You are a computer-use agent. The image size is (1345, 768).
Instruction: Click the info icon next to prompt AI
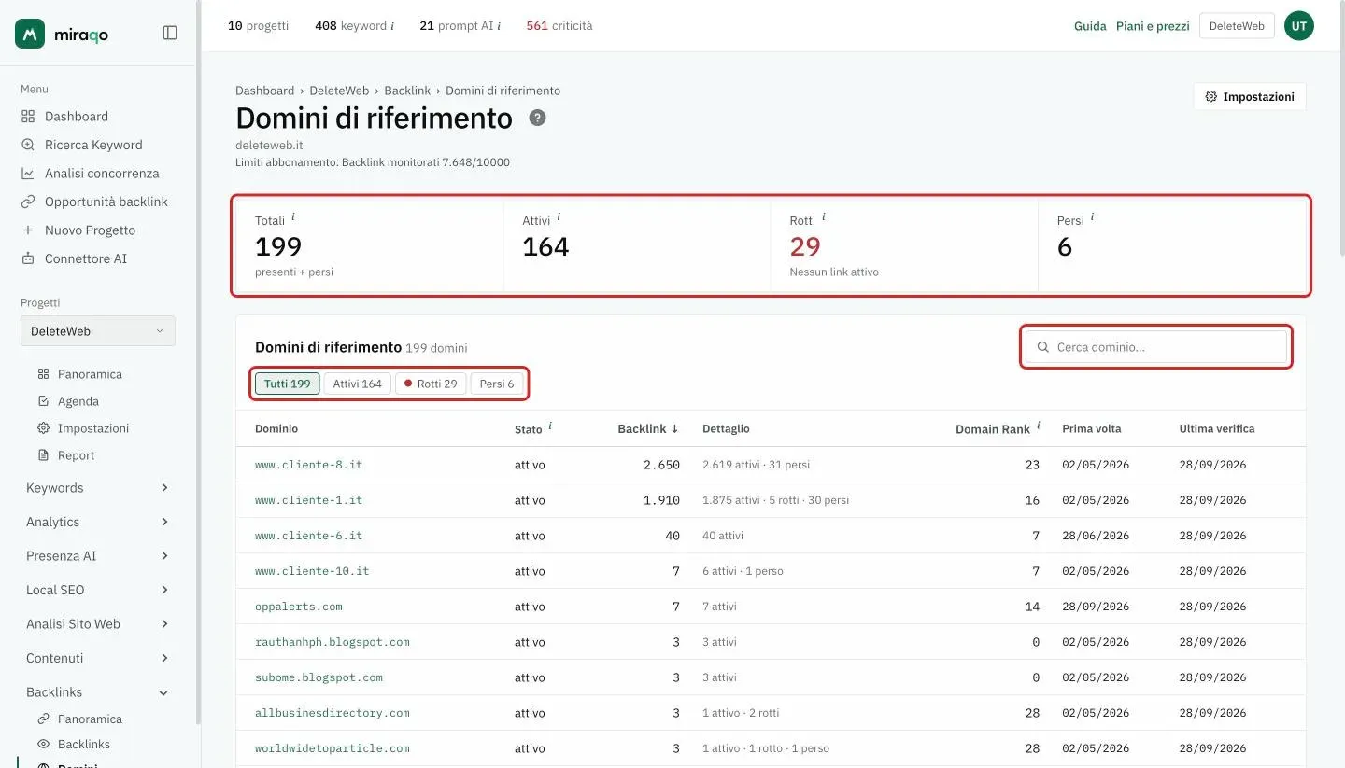499,26
